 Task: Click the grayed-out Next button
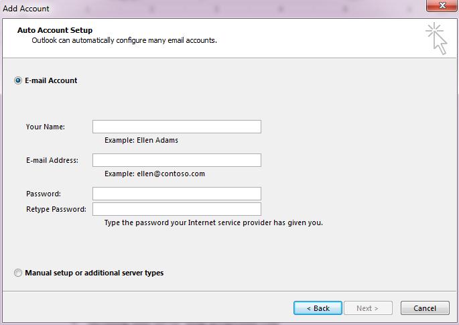(x=368, y=308)
